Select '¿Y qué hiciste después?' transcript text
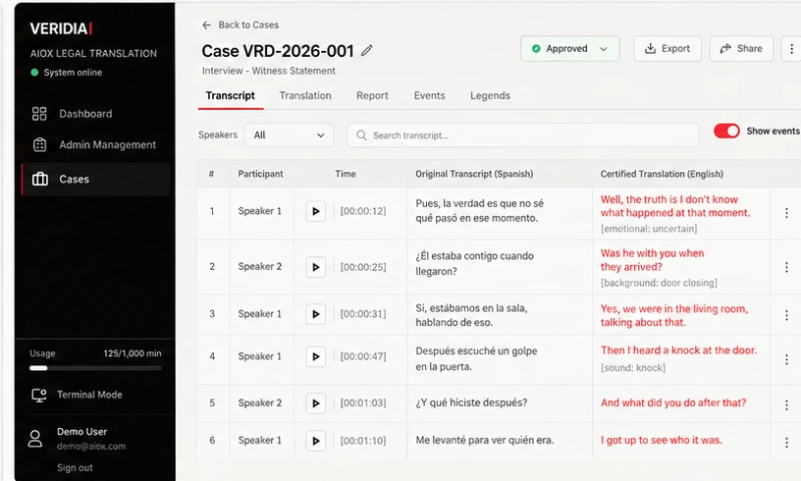 (471, 402)
